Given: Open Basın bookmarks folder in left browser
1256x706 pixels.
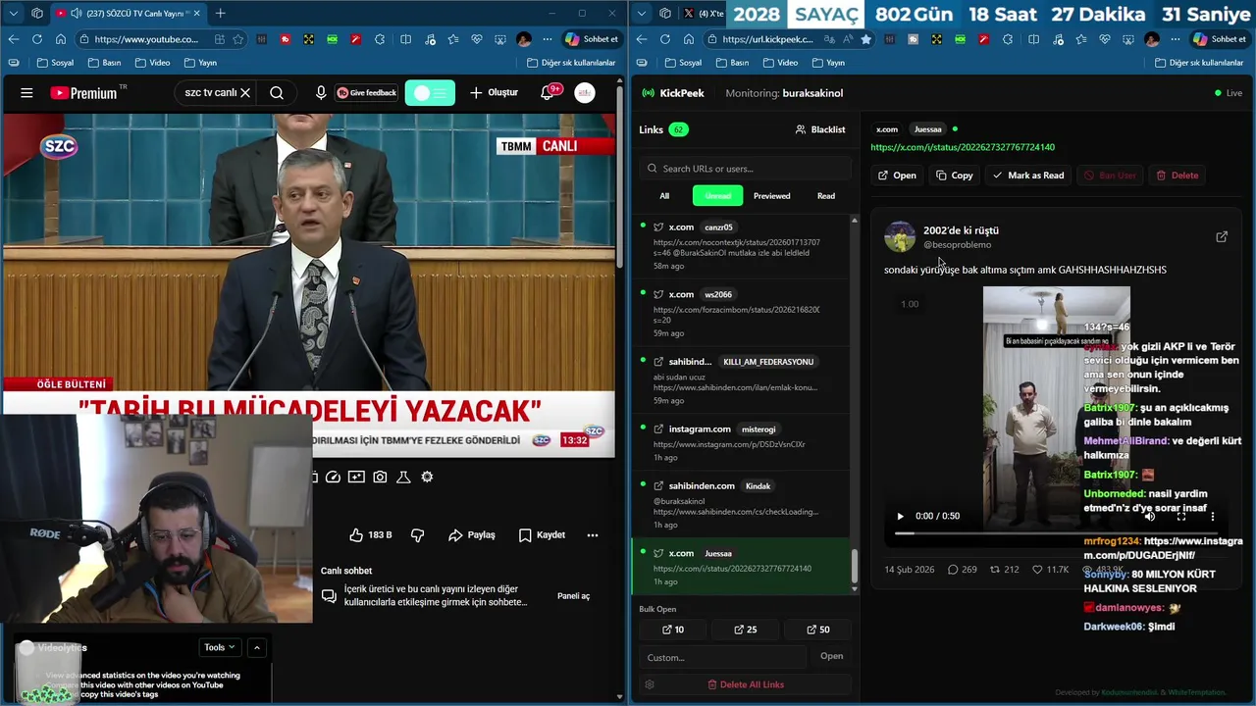Looking at the screenshot, I should pyautogui.click(x=103, y=63).
